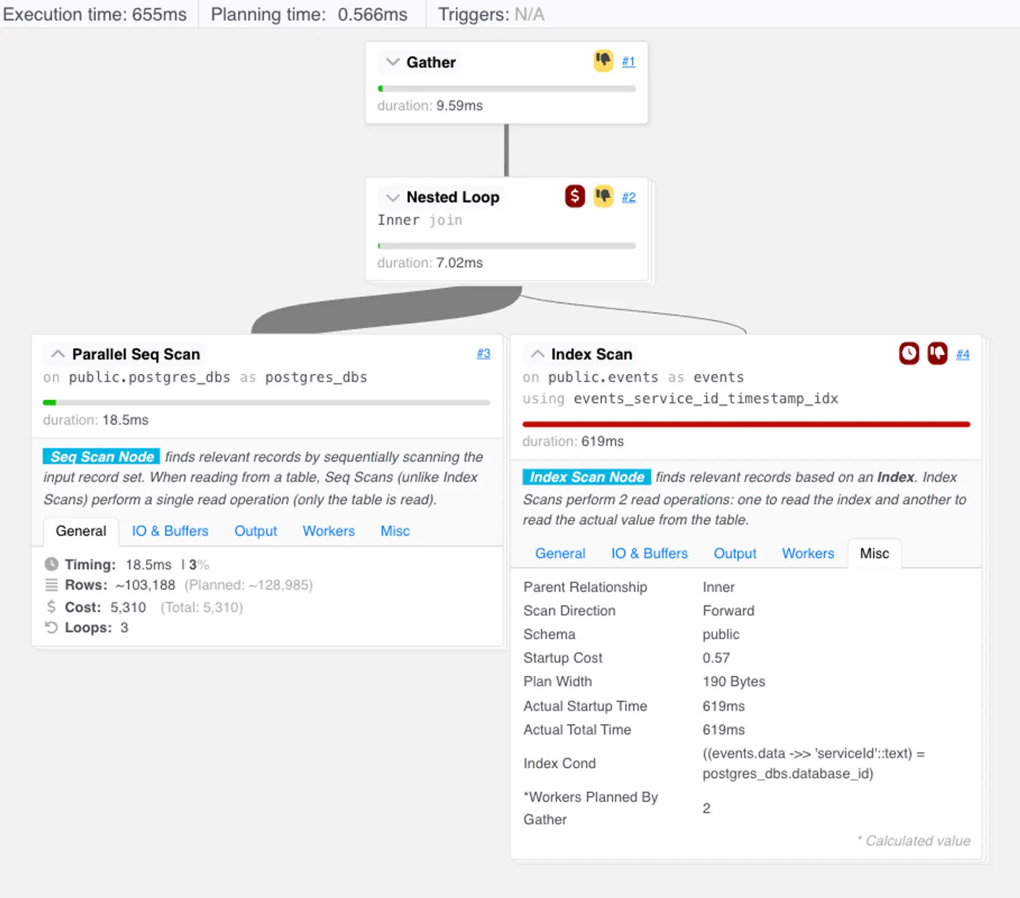1020x898 pixels.
Task: Click the dollar cost warning icon on Nested Loop
Action: (575, 197)
